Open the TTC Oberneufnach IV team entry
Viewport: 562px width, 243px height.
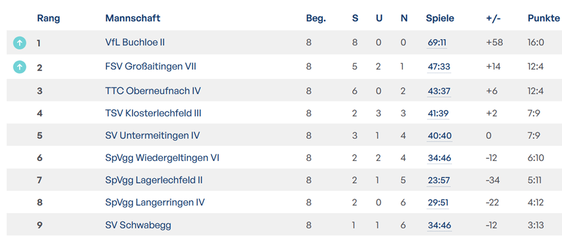tap(153, 90)
